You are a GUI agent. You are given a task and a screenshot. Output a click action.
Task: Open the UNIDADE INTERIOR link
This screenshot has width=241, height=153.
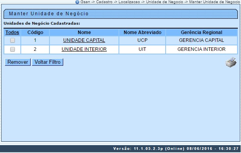(x=84, y=49)
